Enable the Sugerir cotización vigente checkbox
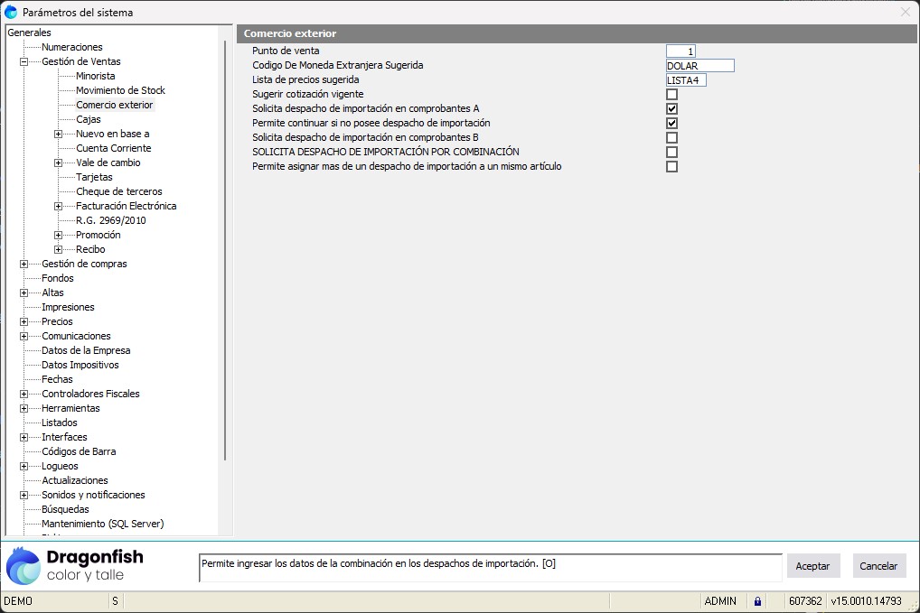The width and height of the screenshot is (920, 613). point(671,95)
